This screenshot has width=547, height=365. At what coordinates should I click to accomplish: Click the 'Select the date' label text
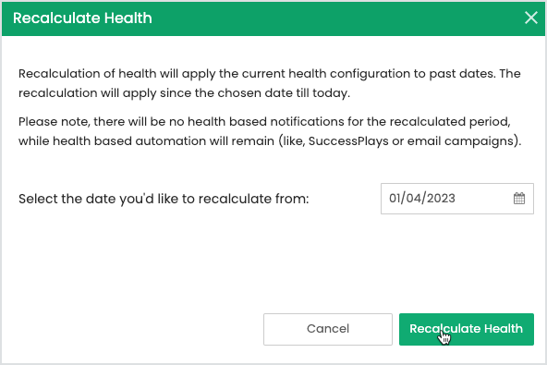coord(164,199)
